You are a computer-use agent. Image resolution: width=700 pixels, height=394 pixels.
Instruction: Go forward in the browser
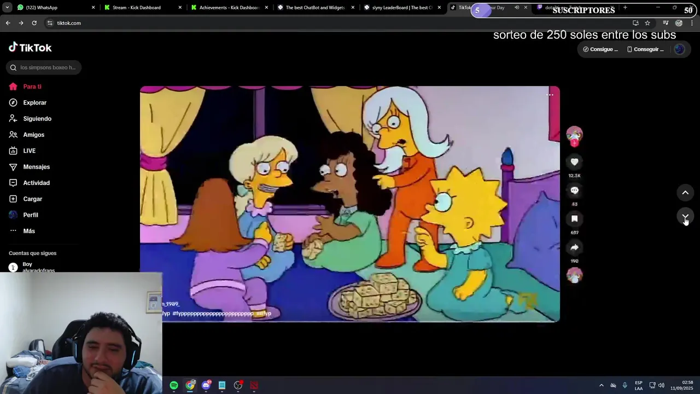click(21, 23)
